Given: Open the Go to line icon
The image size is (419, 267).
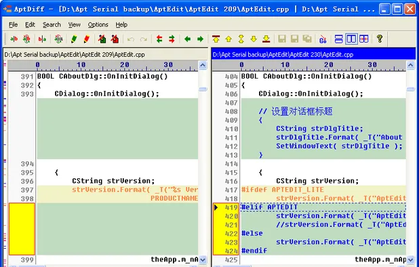Looking at the screenshot, I should click(323, 39).
